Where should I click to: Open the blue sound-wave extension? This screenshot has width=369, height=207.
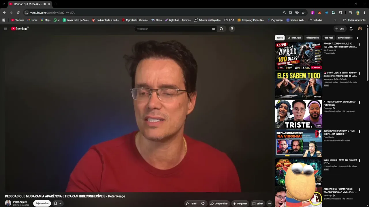[x=326, y=13]
